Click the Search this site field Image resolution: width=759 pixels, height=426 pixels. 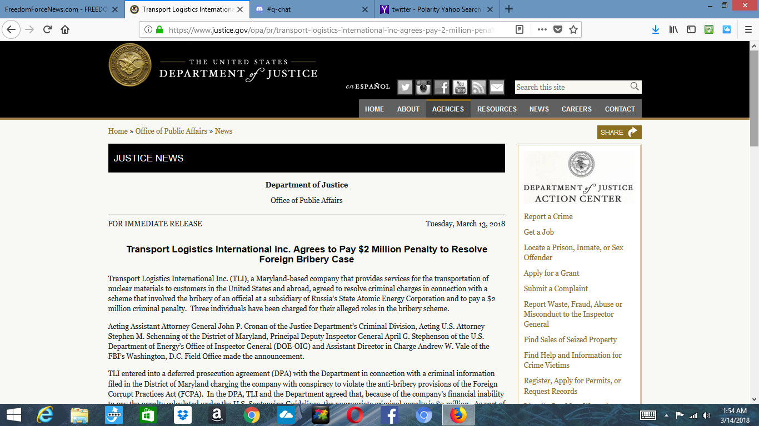pyautogui.click(x=571, y=87)
